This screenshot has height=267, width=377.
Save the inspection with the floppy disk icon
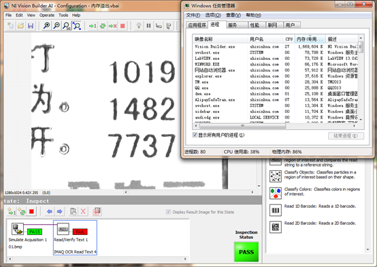point(31,25)
